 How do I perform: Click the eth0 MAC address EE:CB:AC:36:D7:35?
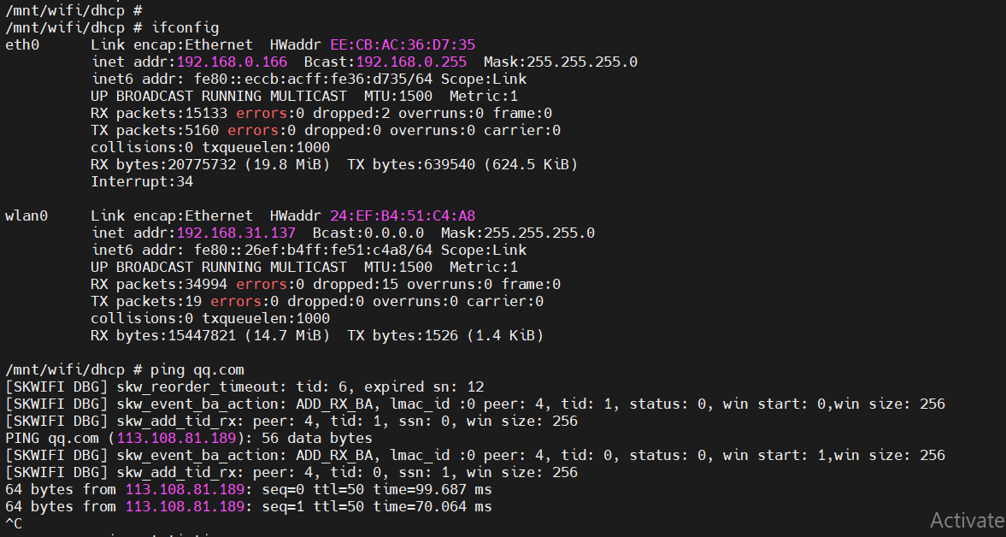coord(403,45)
